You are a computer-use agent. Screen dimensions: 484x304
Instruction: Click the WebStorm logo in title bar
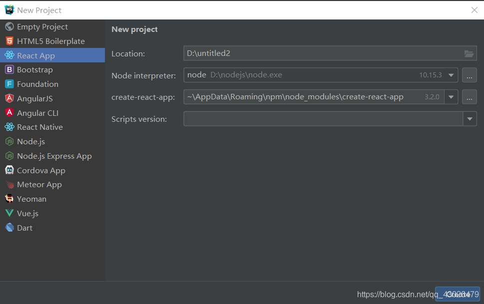(9, 10)
